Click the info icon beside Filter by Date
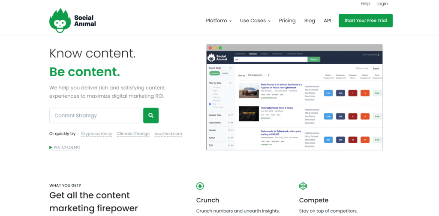Viewport: 439px width, 216px height. click(230, 83)
